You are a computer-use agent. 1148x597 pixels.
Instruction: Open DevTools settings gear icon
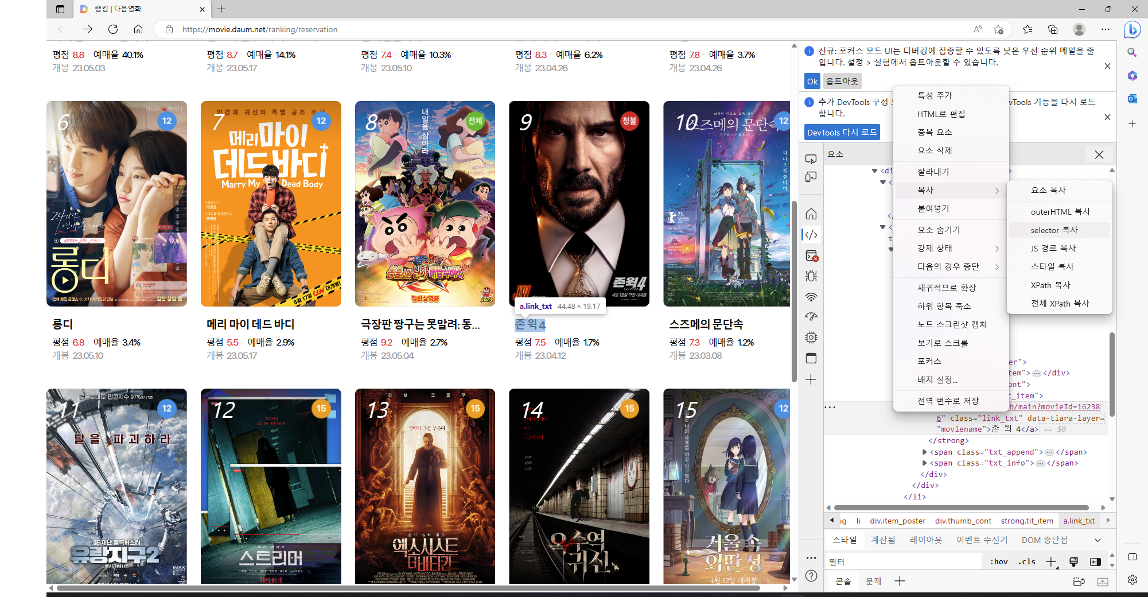pos(1132,579)
